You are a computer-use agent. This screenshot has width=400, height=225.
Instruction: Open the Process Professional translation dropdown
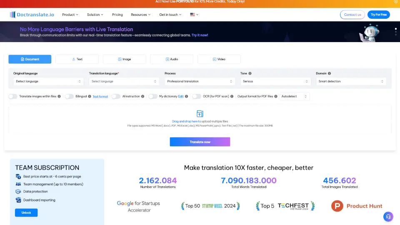(200, 81)
